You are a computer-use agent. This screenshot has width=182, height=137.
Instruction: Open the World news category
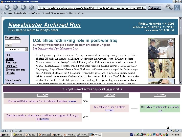pyautogui.click(x=10, y=59)
